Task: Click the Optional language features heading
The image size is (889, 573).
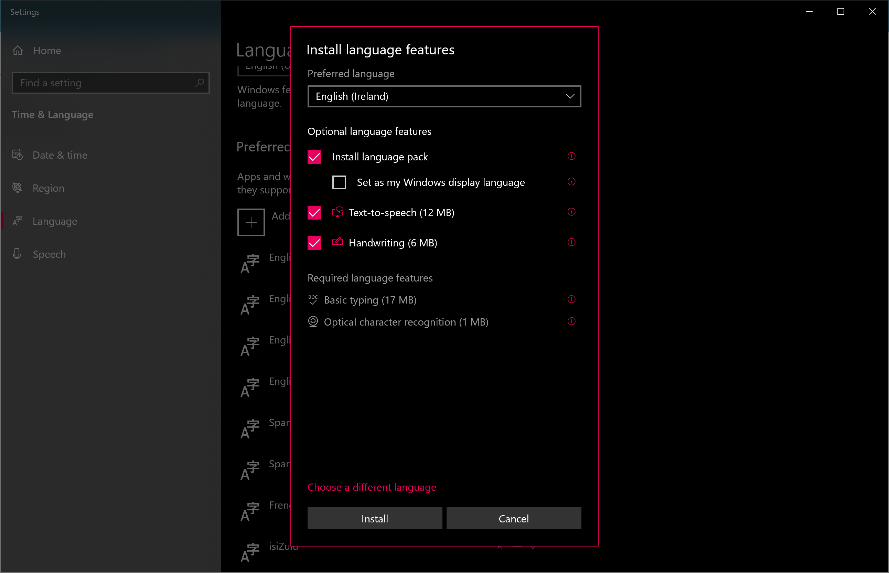Action: [369, 131]
